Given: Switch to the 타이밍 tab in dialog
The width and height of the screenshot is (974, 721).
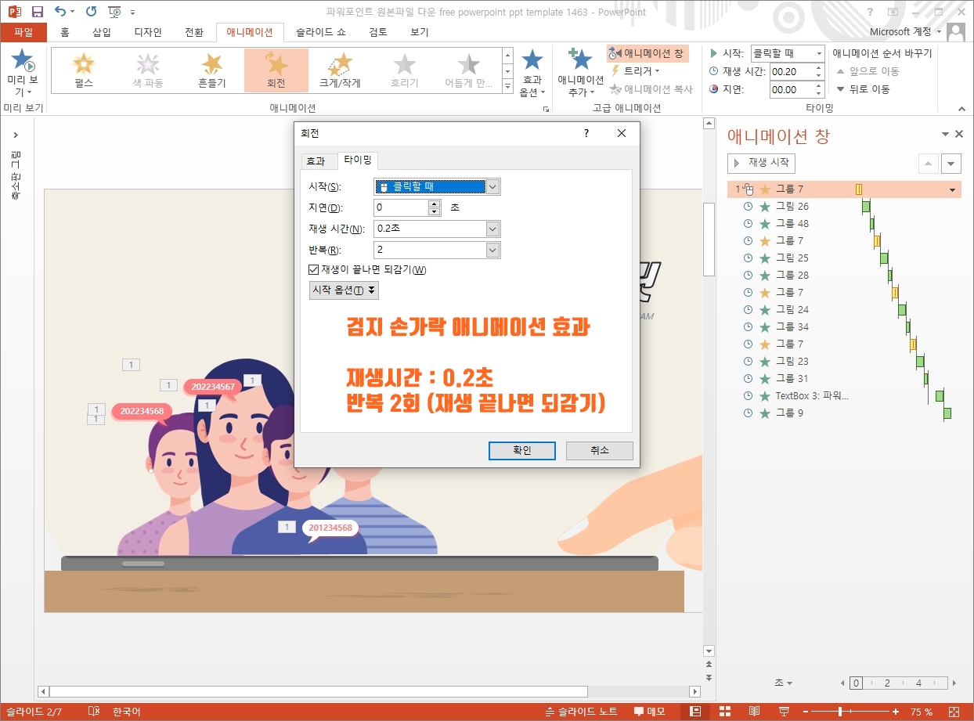Looking at the screenshot, I should pos(358,160).
